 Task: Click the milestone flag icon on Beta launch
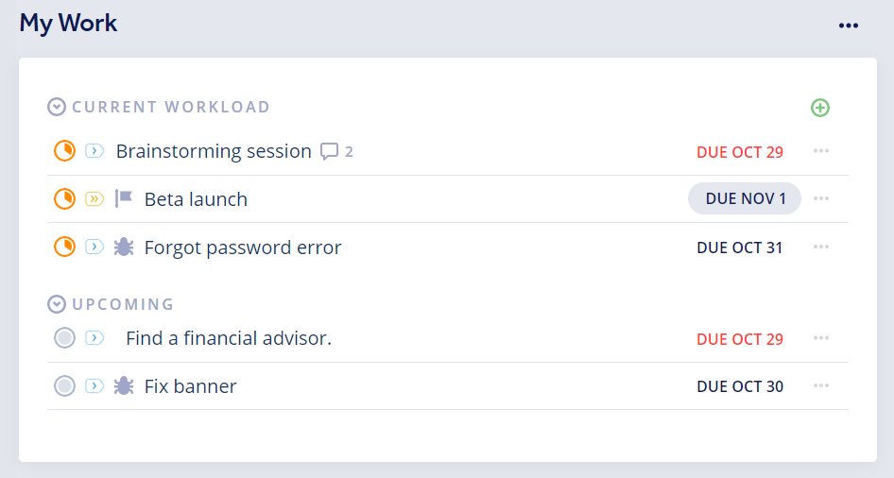[x=124, y=198]
